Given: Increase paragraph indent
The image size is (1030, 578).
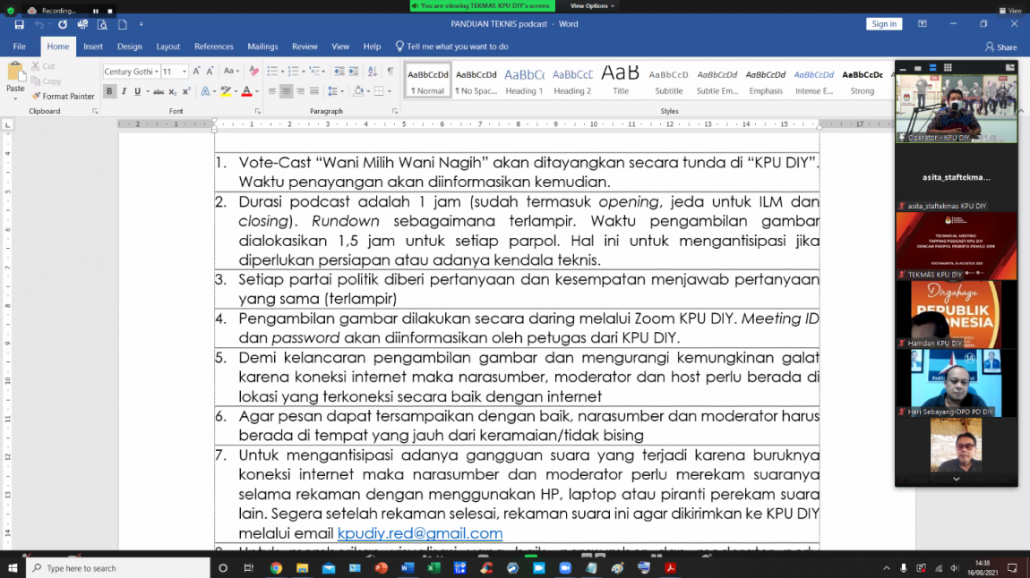Looking at the screenshot, I should tap(351, 72).
